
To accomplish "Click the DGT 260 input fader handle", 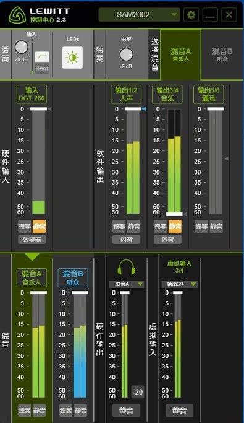I will [39, 109].
